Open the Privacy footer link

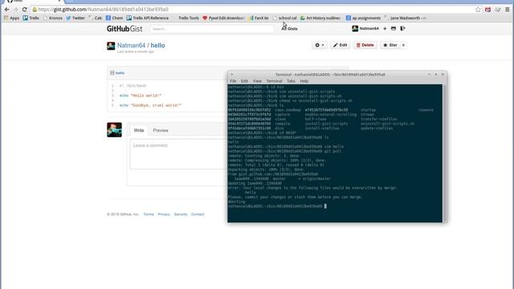(164, 214)
